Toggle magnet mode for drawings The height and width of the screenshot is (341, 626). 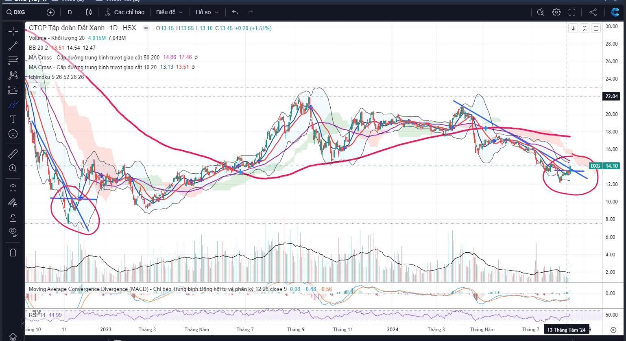point(13,188)
